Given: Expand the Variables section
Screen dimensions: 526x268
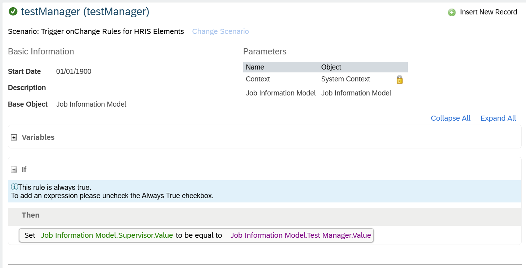Looking at the screenshot, I should coord(14,137).
